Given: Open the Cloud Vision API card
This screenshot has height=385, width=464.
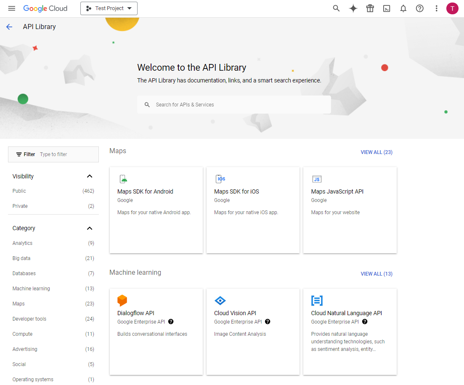Looking at the screenshot, I should (x=253, y=331).
